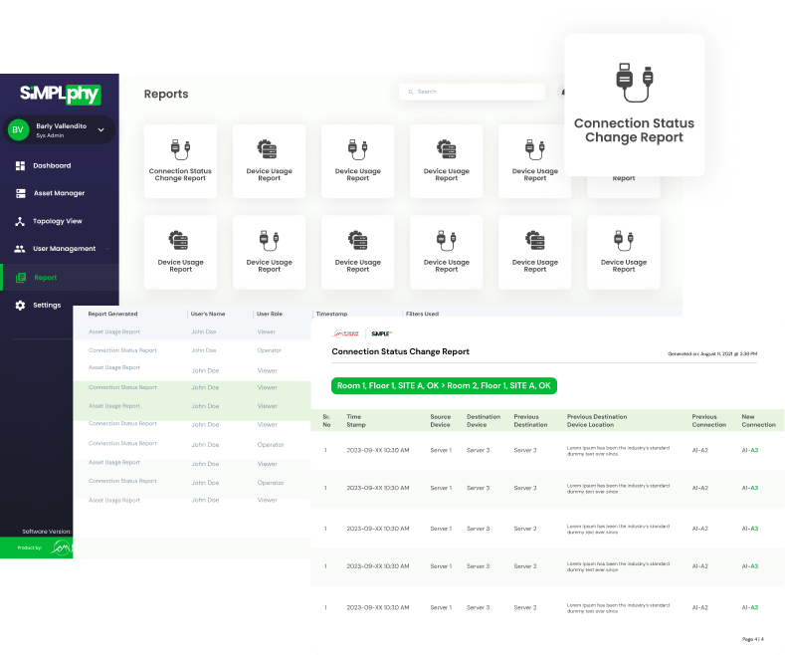Click the green Room 1 to Room 2 filter button

coord(444,386)
